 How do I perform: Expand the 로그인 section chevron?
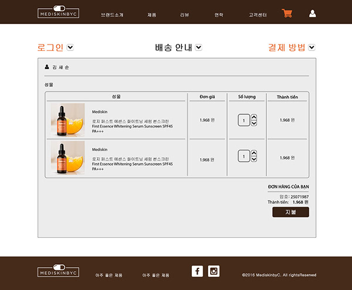point(70,47)
